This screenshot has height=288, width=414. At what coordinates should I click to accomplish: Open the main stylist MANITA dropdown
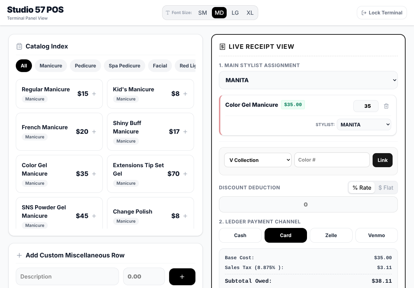[308, 80]
